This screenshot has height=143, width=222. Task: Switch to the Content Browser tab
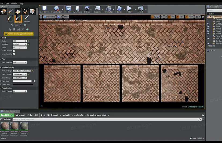9,111
